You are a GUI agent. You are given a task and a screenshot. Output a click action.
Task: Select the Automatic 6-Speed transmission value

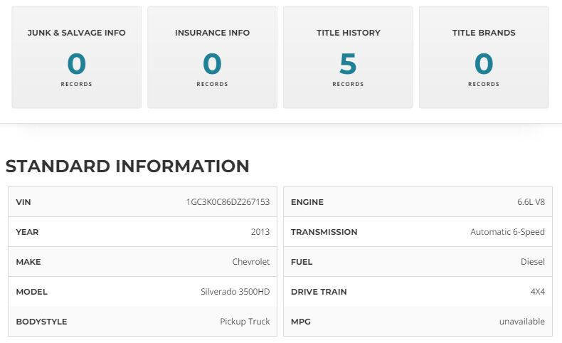[507, 232]
